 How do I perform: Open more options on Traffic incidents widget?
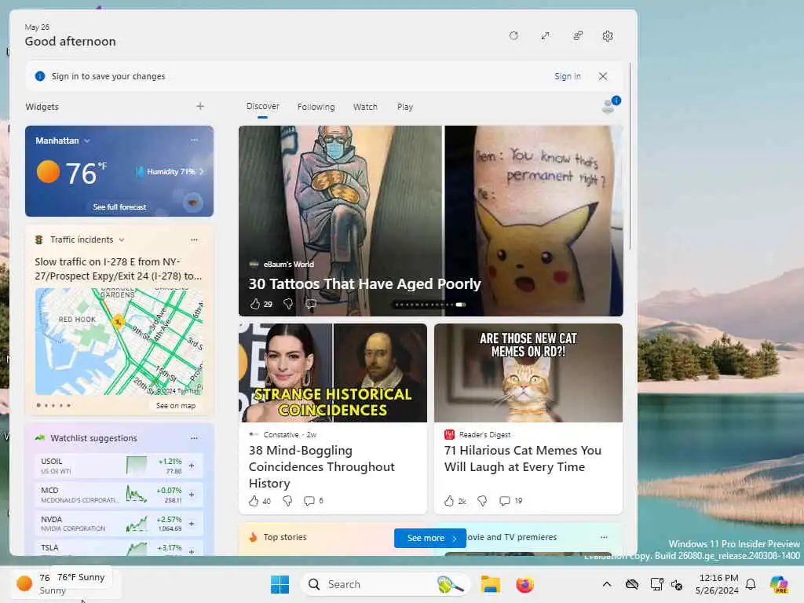194,239
